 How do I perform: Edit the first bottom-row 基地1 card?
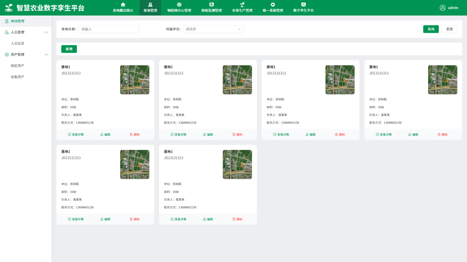coord(105,219)
